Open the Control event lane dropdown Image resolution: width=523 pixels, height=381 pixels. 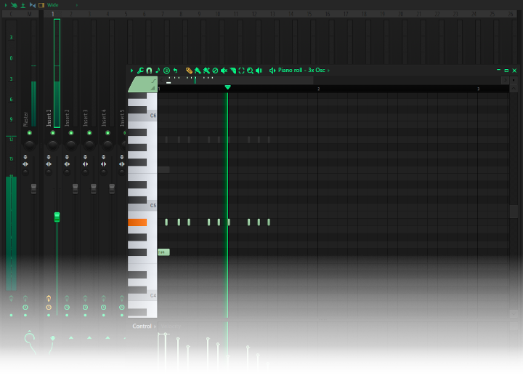pos(145,326)
